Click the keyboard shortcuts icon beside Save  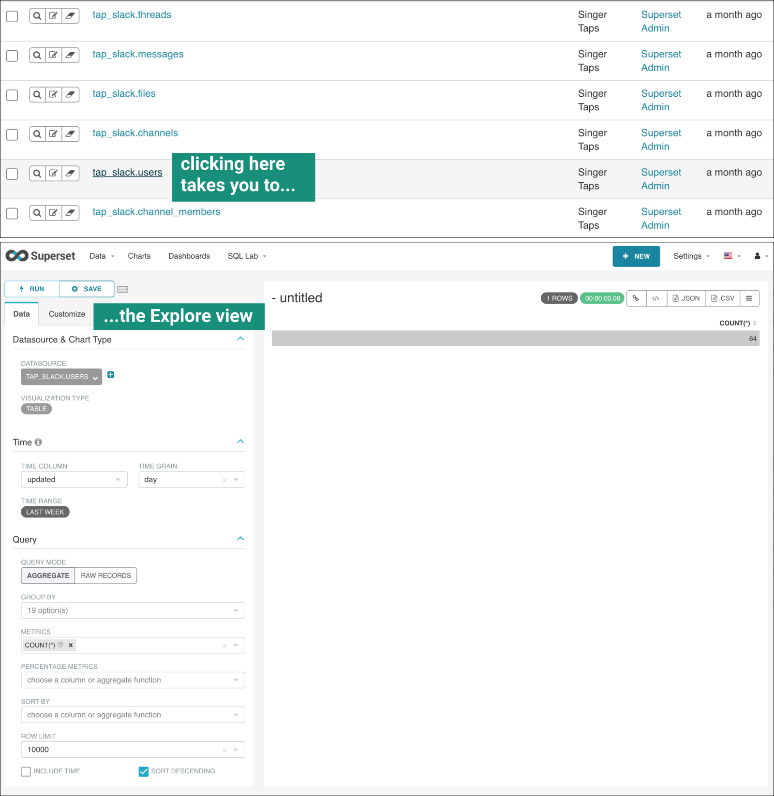123,289
